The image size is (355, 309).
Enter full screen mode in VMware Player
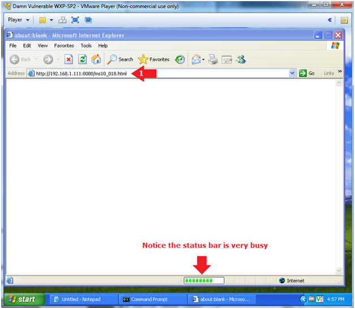tap(75, 20)
